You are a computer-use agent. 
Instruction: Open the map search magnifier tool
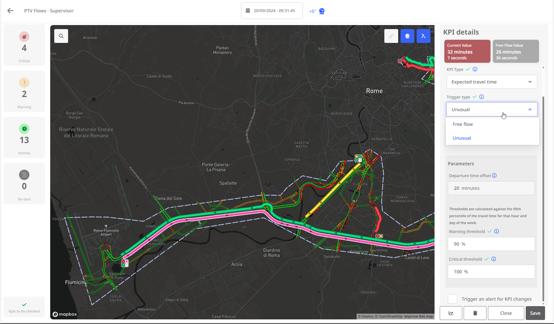(x=61, y=36)
